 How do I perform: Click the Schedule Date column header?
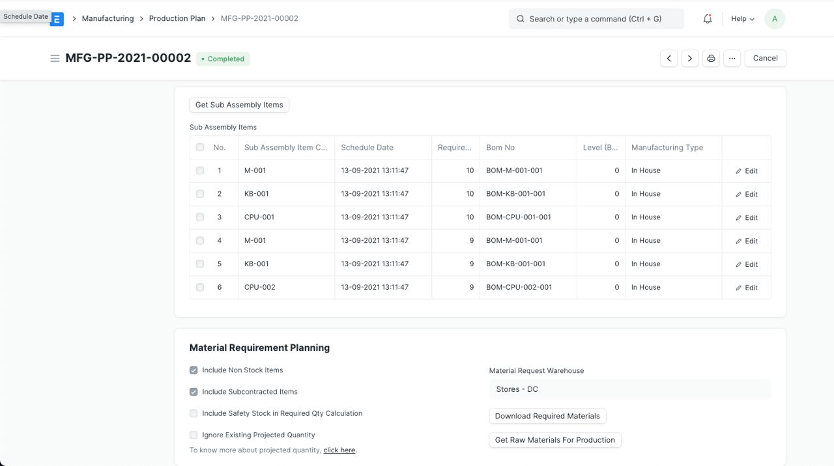tap(383, 148)
